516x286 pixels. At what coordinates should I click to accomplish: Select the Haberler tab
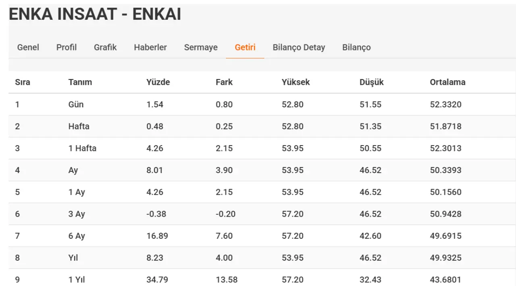tap(150, 47)
